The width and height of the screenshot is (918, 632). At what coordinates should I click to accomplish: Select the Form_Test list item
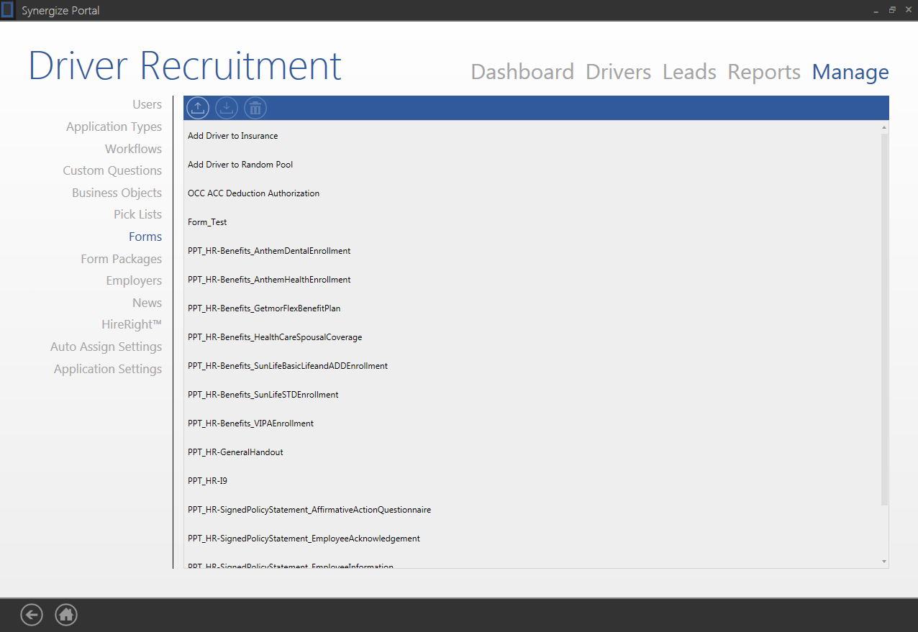click(x=207, y=222)
